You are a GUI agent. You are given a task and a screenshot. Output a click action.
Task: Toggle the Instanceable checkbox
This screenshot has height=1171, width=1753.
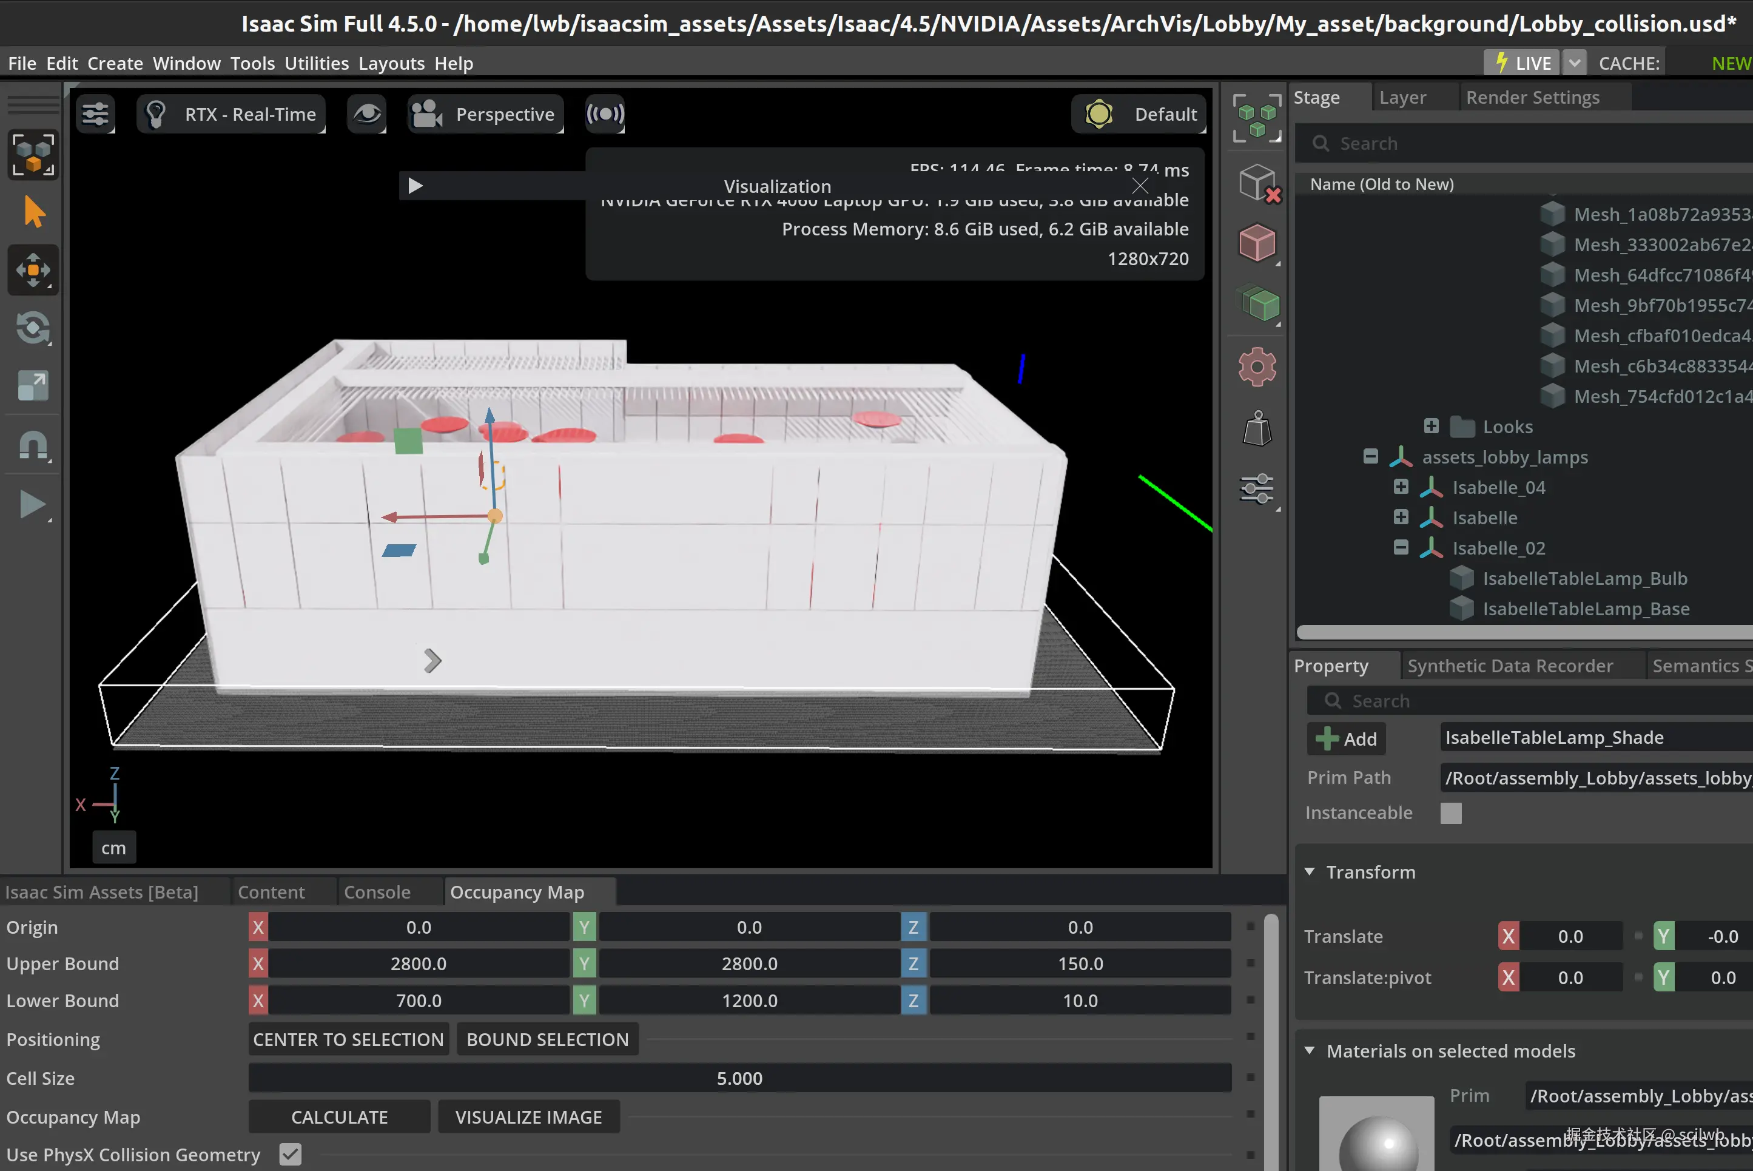click(1451, 812)
